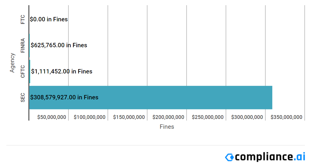Click the SEC axis label
Image resolution: width=313 pixels, height=165 pixels.
[x=23, y=97]
